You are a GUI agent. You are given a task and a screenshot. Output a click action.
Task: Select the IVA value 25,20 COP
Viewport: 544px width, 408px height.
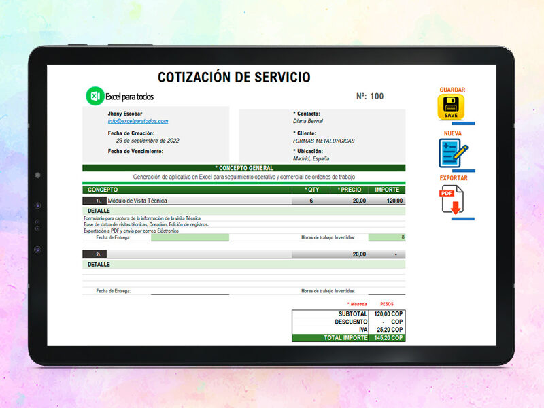click(387, 330)
